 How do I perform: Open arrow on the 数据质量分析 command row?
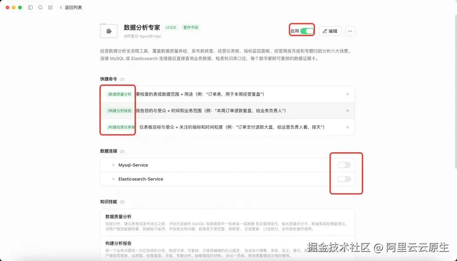click(x=347, y=94)
